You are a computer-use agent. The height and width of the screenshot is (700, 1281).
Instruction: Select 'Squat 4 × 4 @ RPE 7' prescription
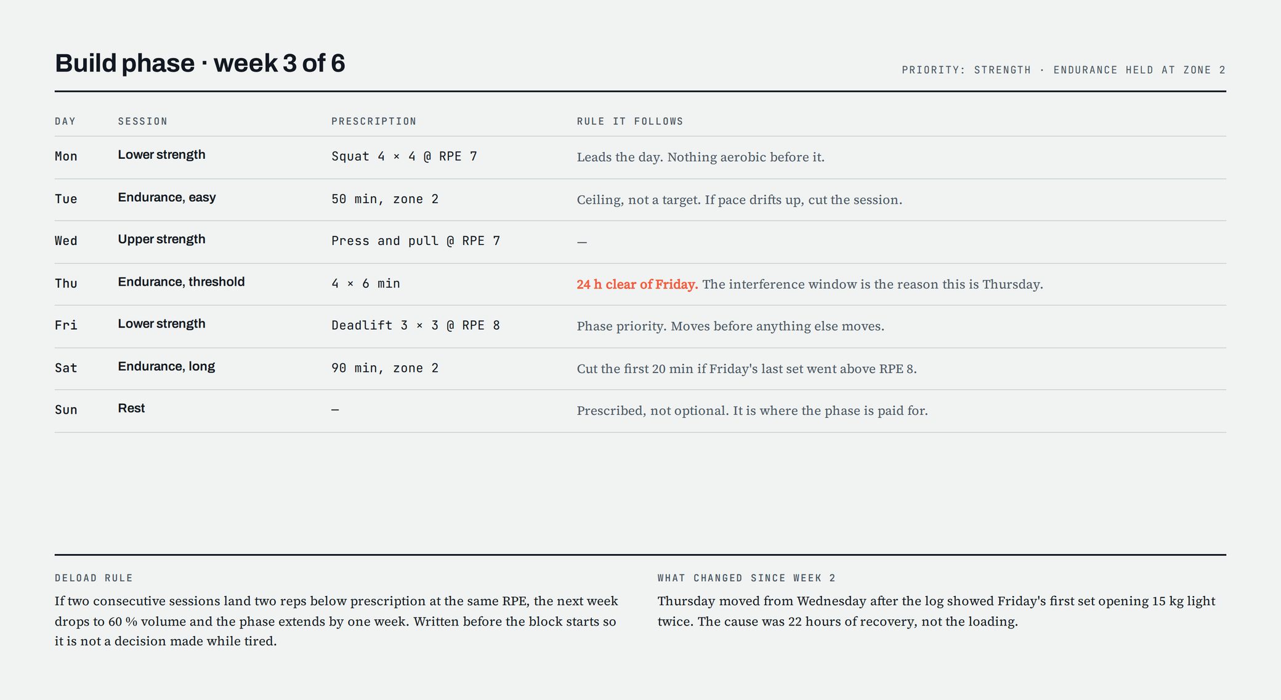pos(404,156)
